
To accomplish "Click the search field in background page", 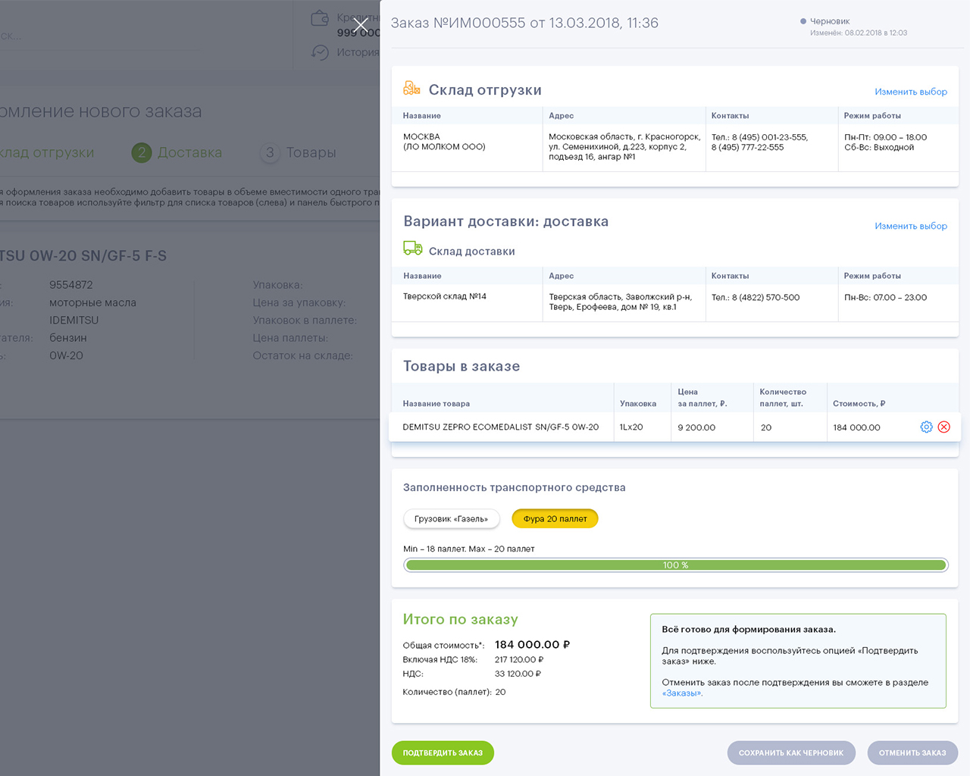I will (100, 36).
